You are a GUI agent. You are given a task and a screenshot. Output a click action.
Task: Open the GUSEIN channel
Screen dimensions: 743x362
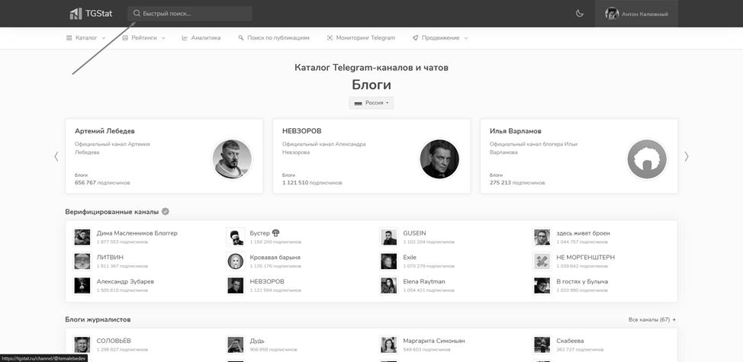coord(415,233)
